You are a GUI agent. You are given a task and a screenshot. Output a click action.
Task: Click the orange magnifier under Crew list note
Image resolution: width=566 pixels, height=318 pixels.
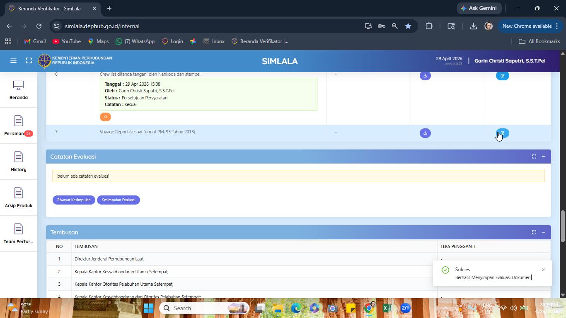(105, 117)
